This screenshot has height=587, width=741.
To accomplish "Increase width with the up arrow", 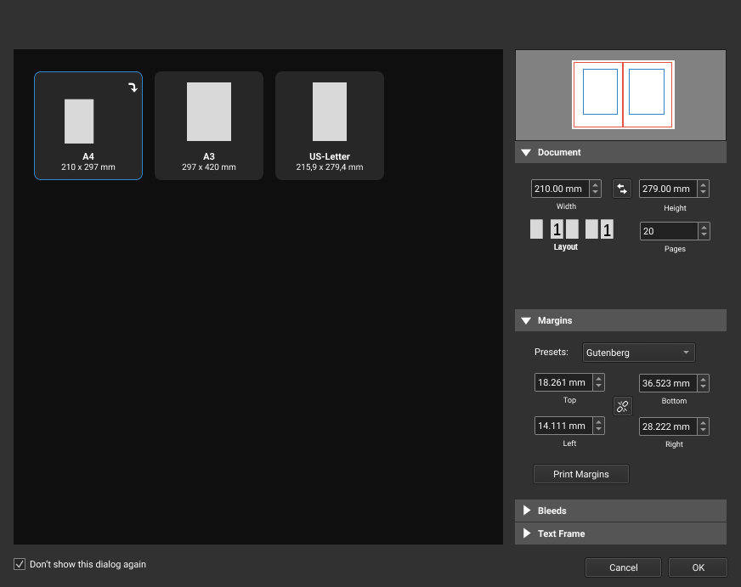I will point(595,184).
